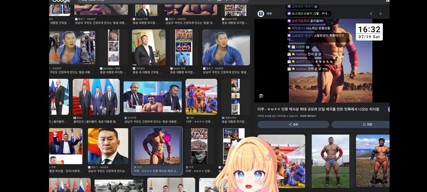Screen dimensions: 427x192
Task: Open thumbnail of man waving in blue suit
Action: 65,146
